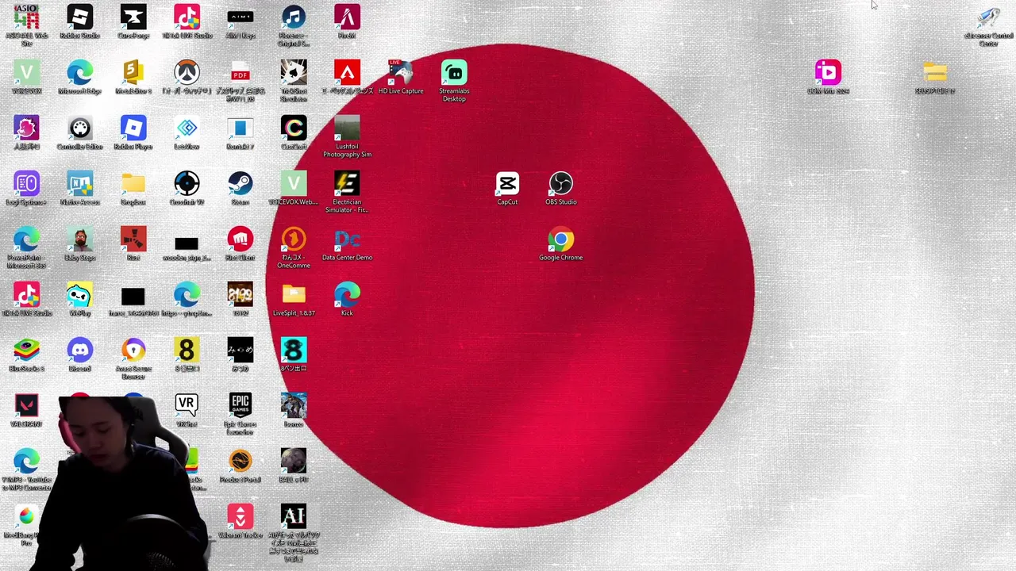Open the yellow 8 game icon
This screenshot has height=571, width=1016.
tap(187, 354)
